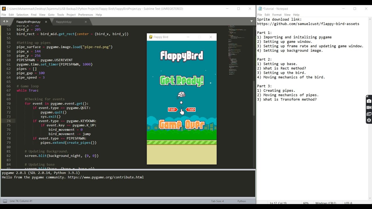Click "1) Creating pipes." in Notepad
This screenshot has width=372, height=209.
click(276, 91)
